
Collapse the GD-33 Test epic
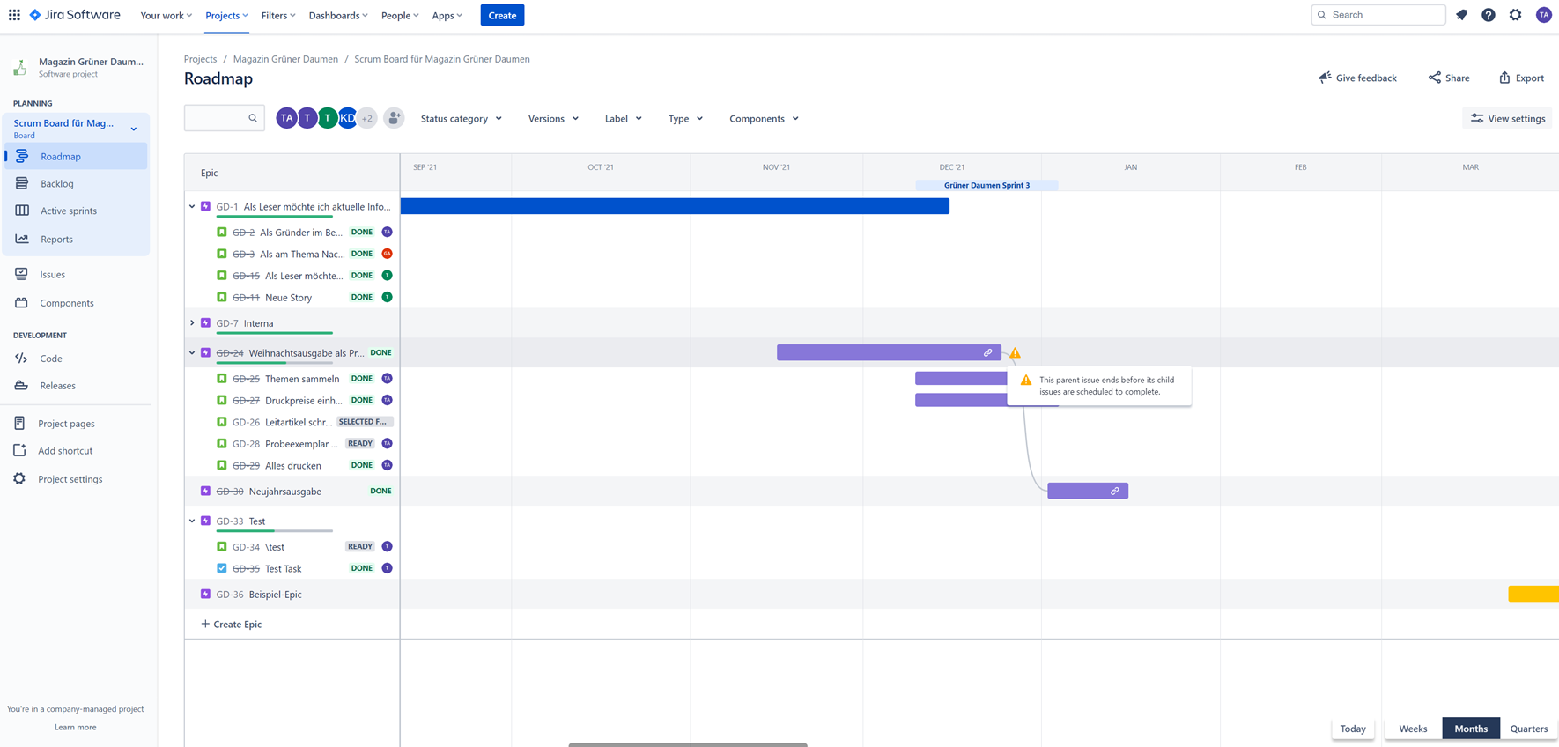pos(192,521)
